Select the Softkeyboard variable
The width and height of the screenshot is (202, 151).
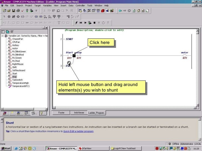point(19,70)
